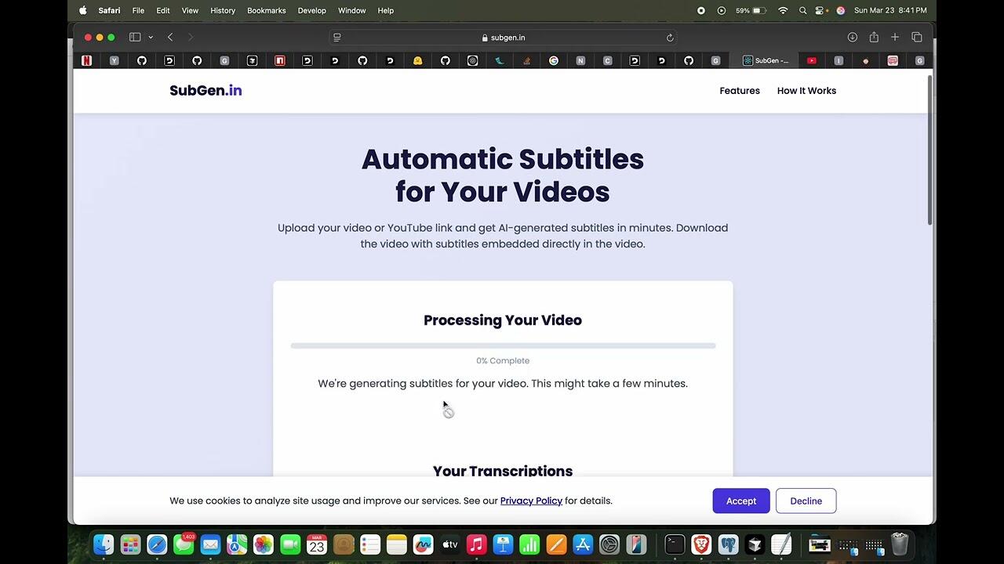This screenshot has height=564, width=1004.
Task: Open the Develop menu
Action: 311,10
